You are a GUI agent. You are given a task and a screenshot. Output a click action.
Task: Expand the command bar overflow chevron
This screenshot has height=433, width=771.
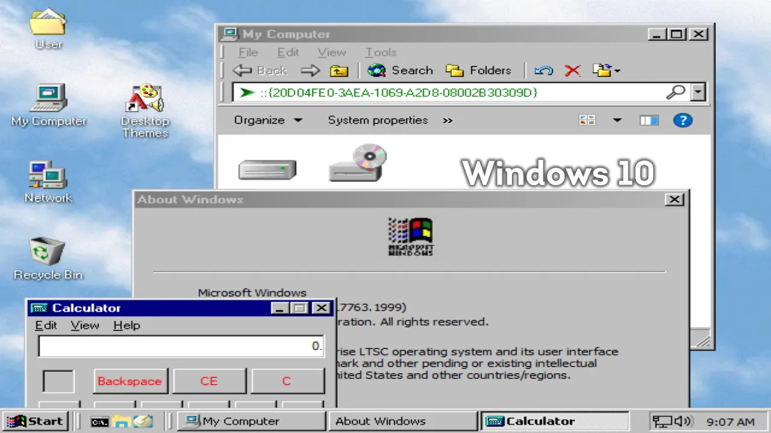448,121
